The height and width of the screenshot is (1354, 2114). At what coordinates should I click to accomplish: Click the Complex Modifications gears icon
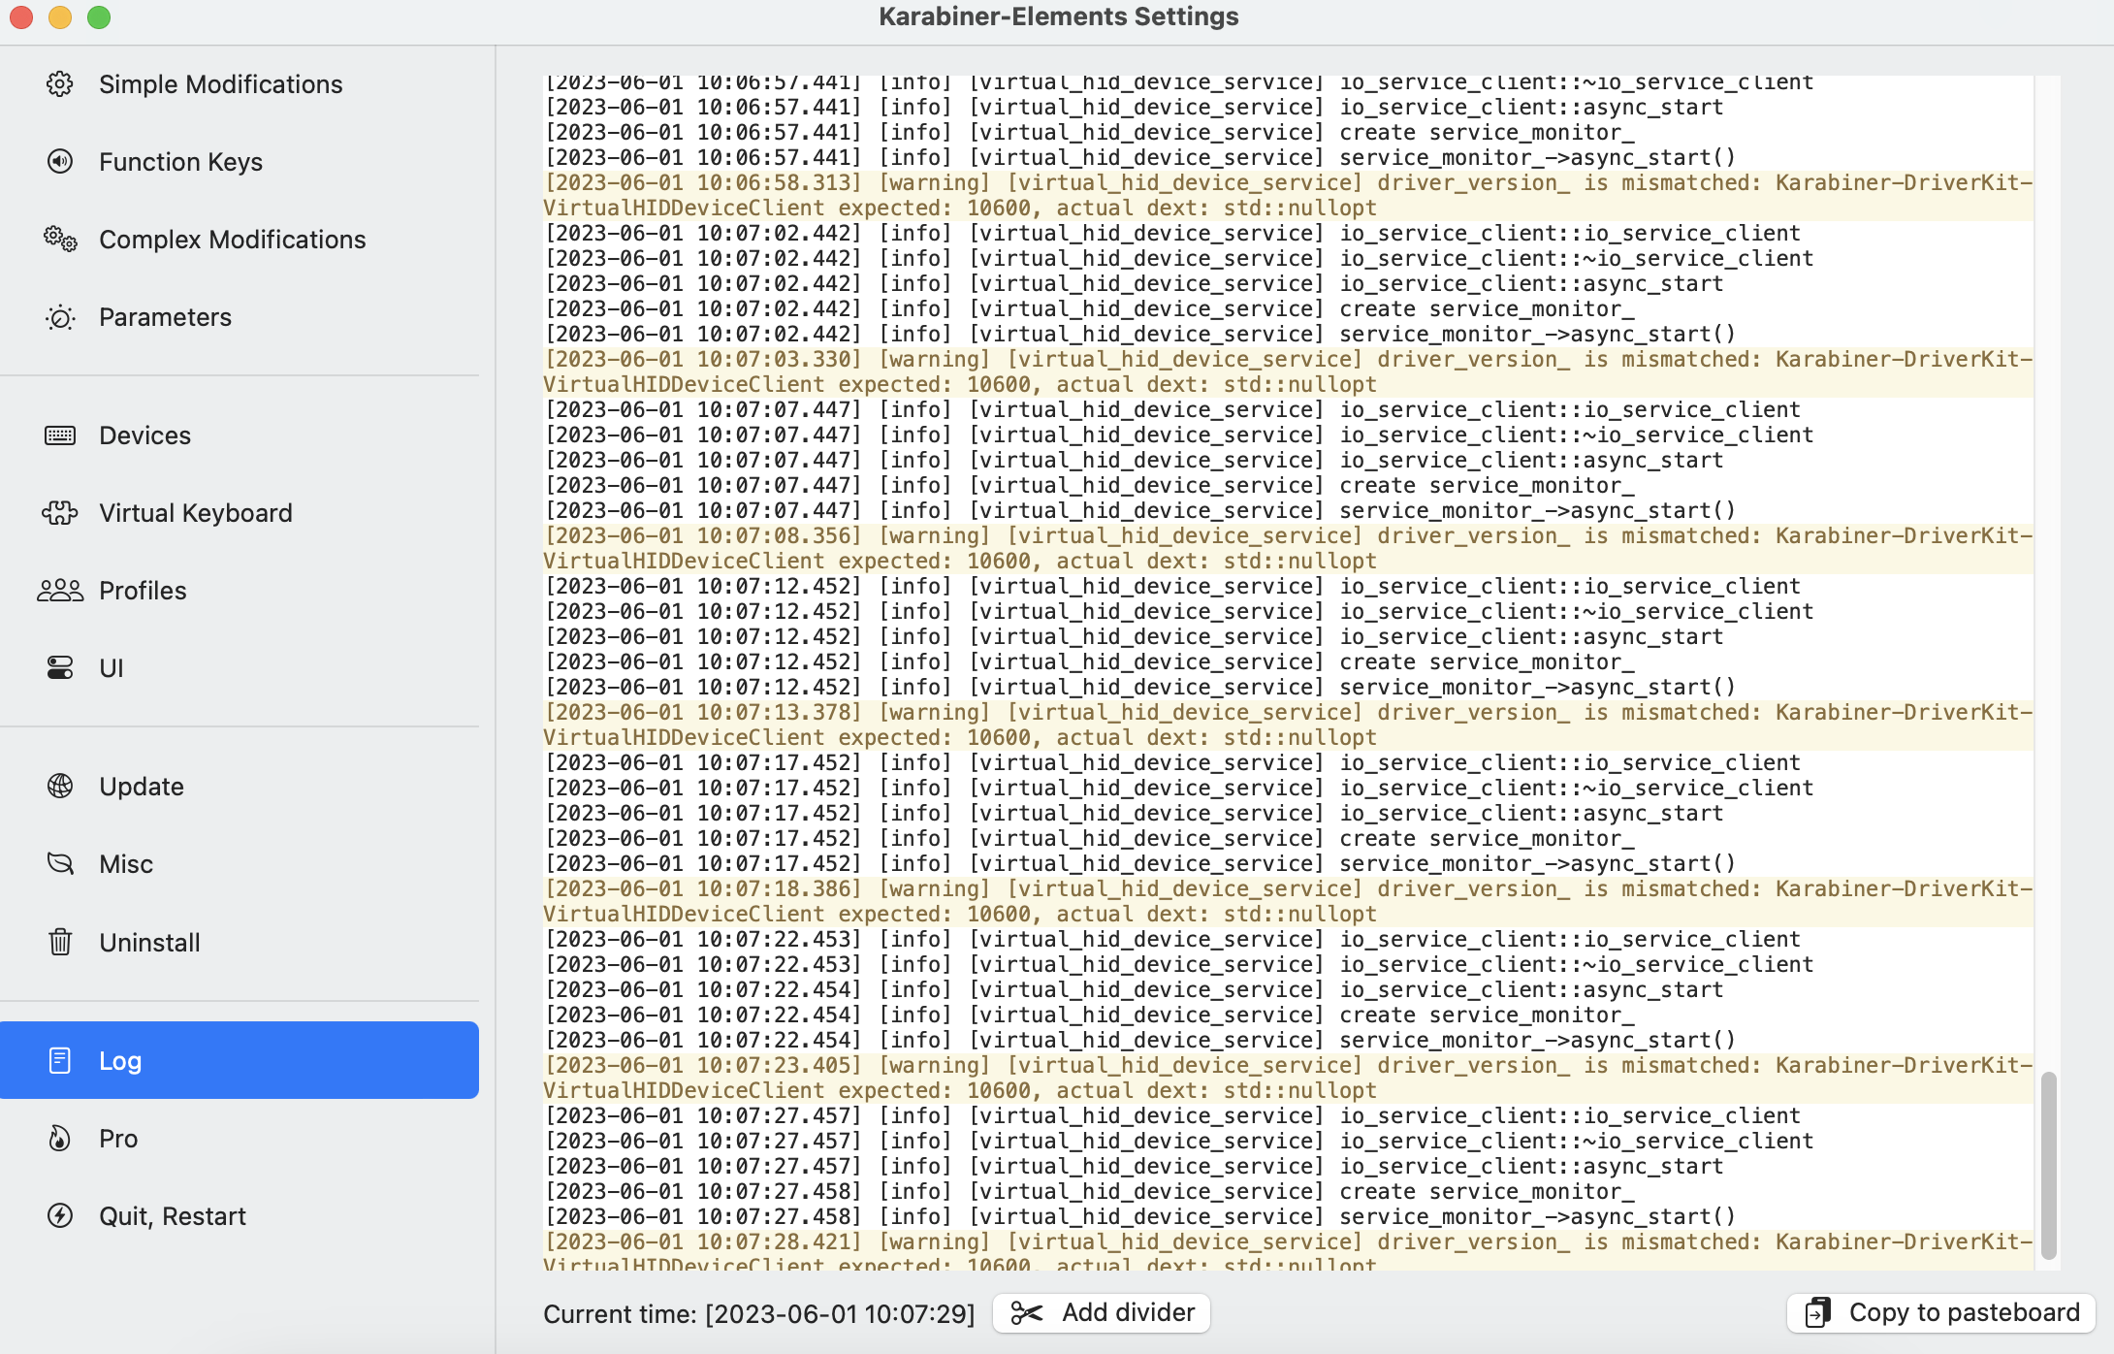click(x=59, y=240)
